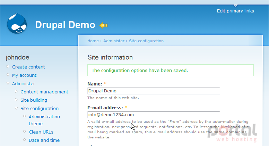Click the Site information heading
Image resolution: width=269 pixels, height=146 pixels.
click(x=110, y=57)
